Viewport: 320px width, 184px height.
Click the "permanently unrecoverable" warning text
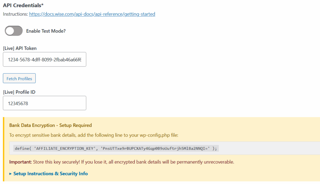tap(205, 162)
